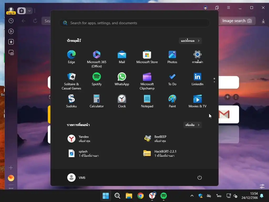The height and width of the screenshot is (202, 269).
Task: Open bookmarks icon in Yandex title bar
Action: click(x=217, y=8)
